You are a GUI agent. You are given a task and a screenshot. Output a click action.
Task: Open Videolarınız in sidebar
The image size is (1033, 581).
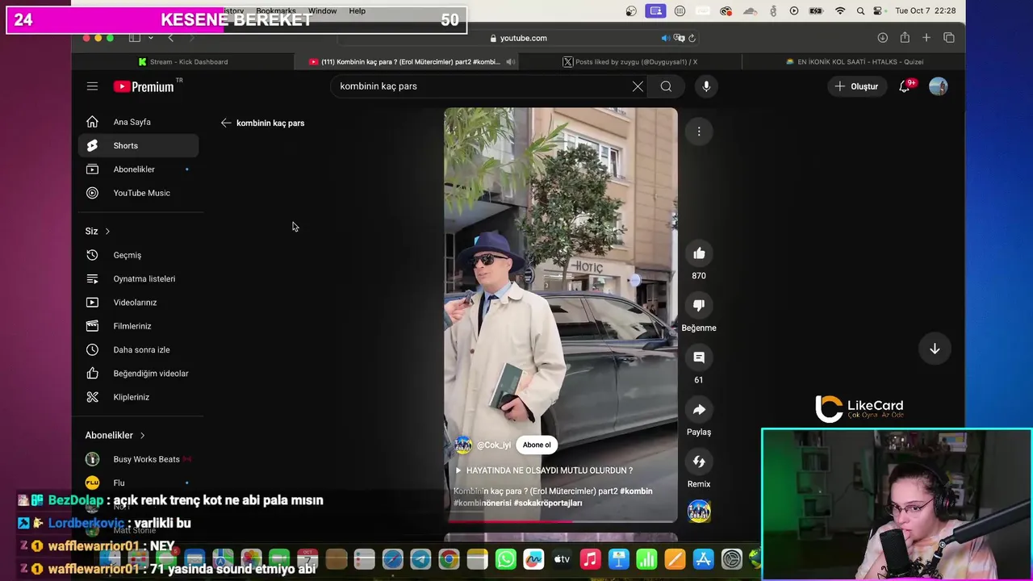139,303
